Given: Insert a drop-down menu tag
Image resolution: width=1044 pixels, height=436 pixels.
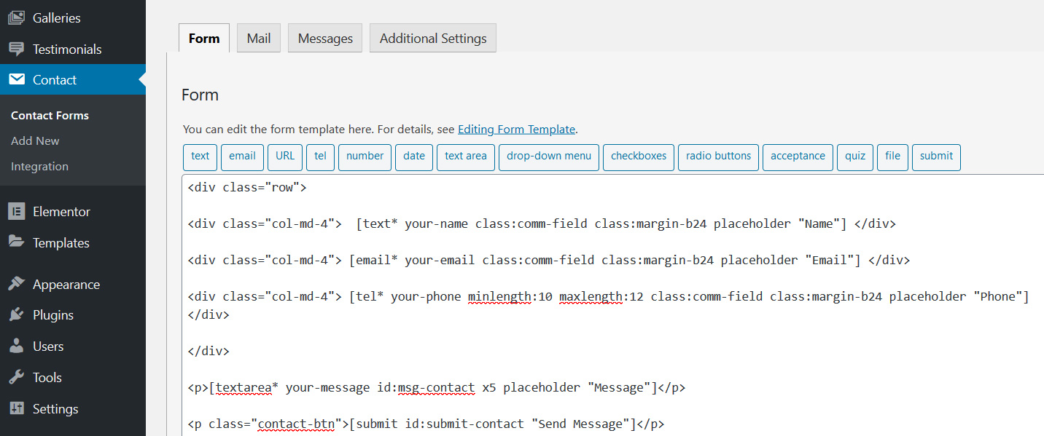Looking at the screenshot, I should coord(549,156).
